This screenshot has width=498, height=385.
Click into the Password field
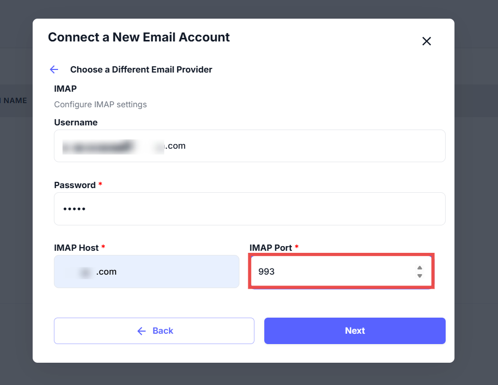pos(249,209)
